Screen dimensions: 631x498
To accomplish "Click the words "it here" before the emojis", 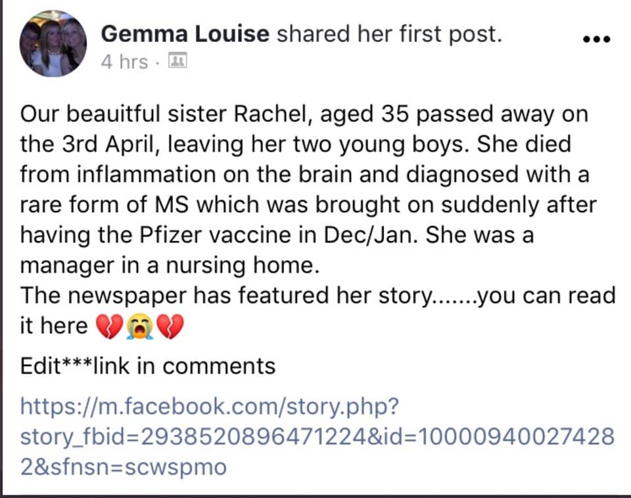I will click(53, 325).
